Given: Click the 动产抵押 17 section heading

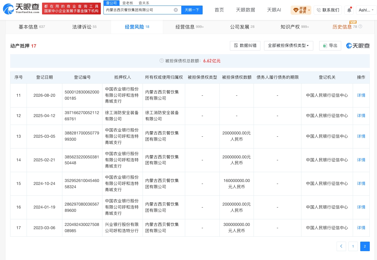Looking at the screenshot, I should coord(23,46).
